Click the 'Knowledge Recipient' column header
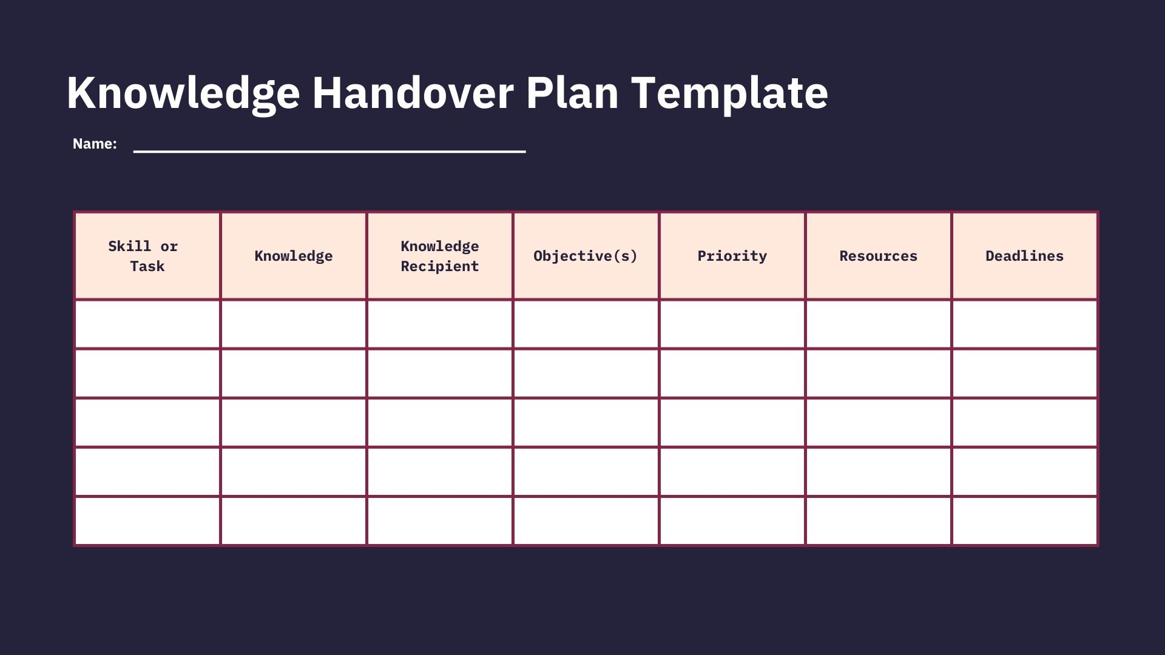The image size is (1165, 655). [x=439, y=255]
